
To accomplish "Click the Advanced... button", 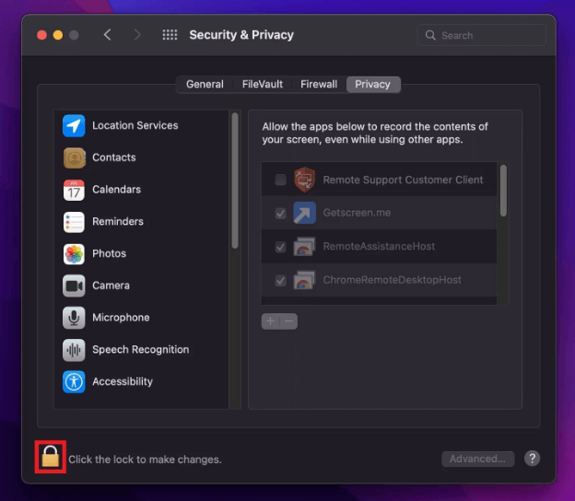I will [x=478, y=459].
